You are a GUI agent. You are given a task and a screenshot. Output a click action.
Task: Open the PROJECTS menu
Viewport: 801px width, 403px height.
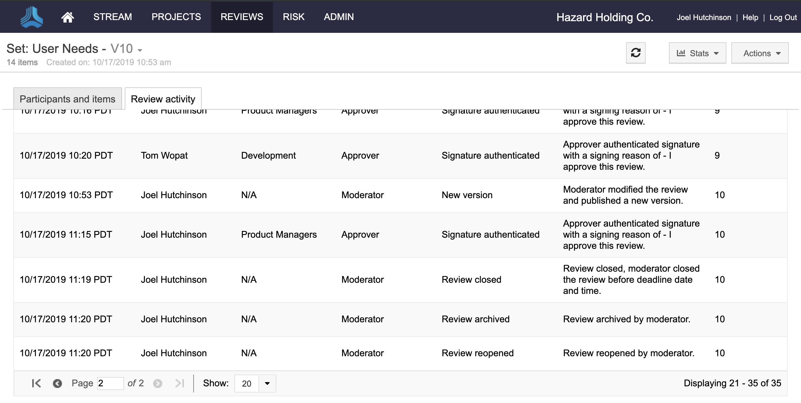[x=176, y=17]
